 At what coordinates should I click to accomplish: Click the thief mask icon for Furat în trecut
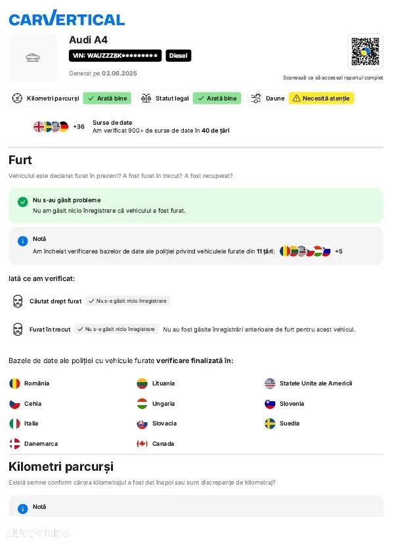pos(18,330)
